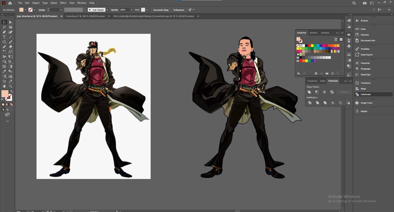
Task: Select the Type tool
Action: (4, 37)
